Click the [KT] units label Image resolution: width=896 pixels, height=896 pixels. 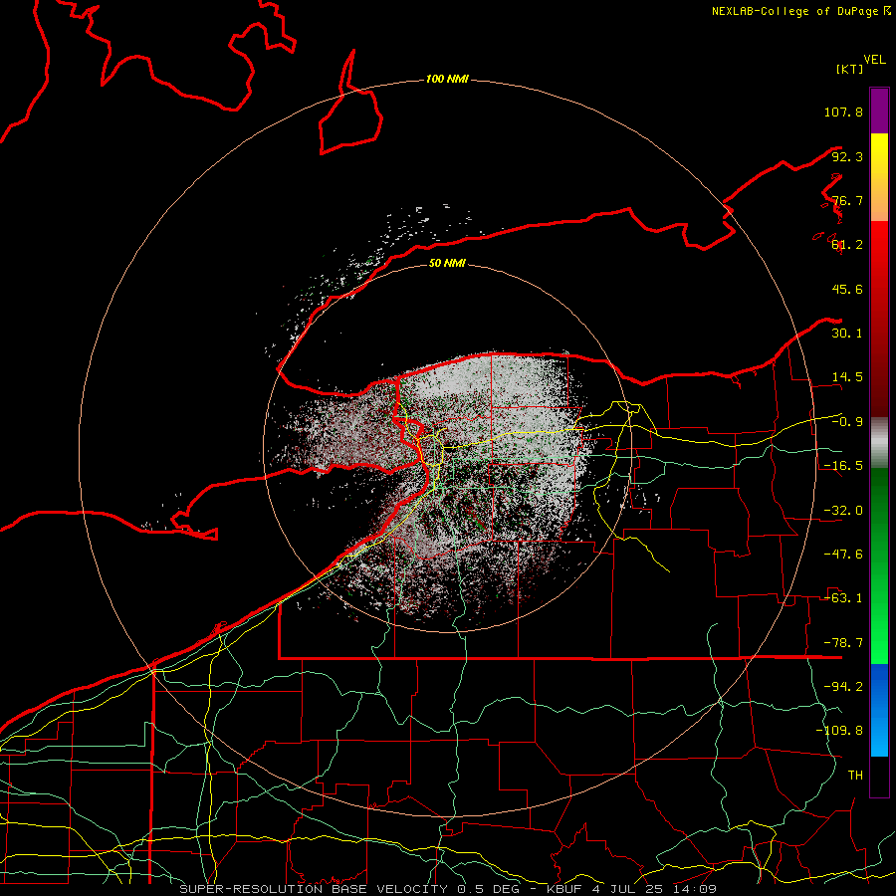pyautogui.click(x=849, y=69)
